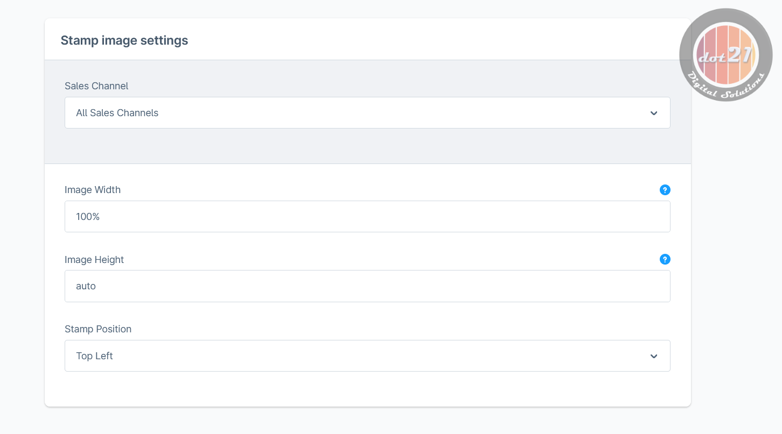Click the Image Height help question-mark icon

[x=665, y=259]
